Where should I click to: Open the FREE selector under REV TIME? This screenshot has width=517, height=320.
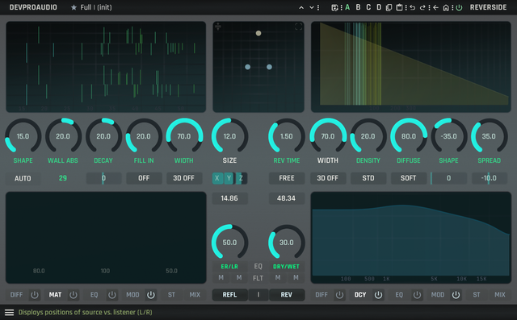(287, 178)
